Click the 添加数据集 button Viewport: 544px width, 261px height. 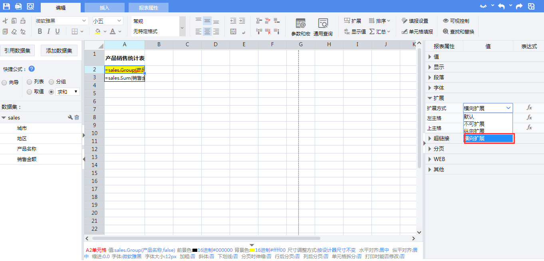coord(59,51)
